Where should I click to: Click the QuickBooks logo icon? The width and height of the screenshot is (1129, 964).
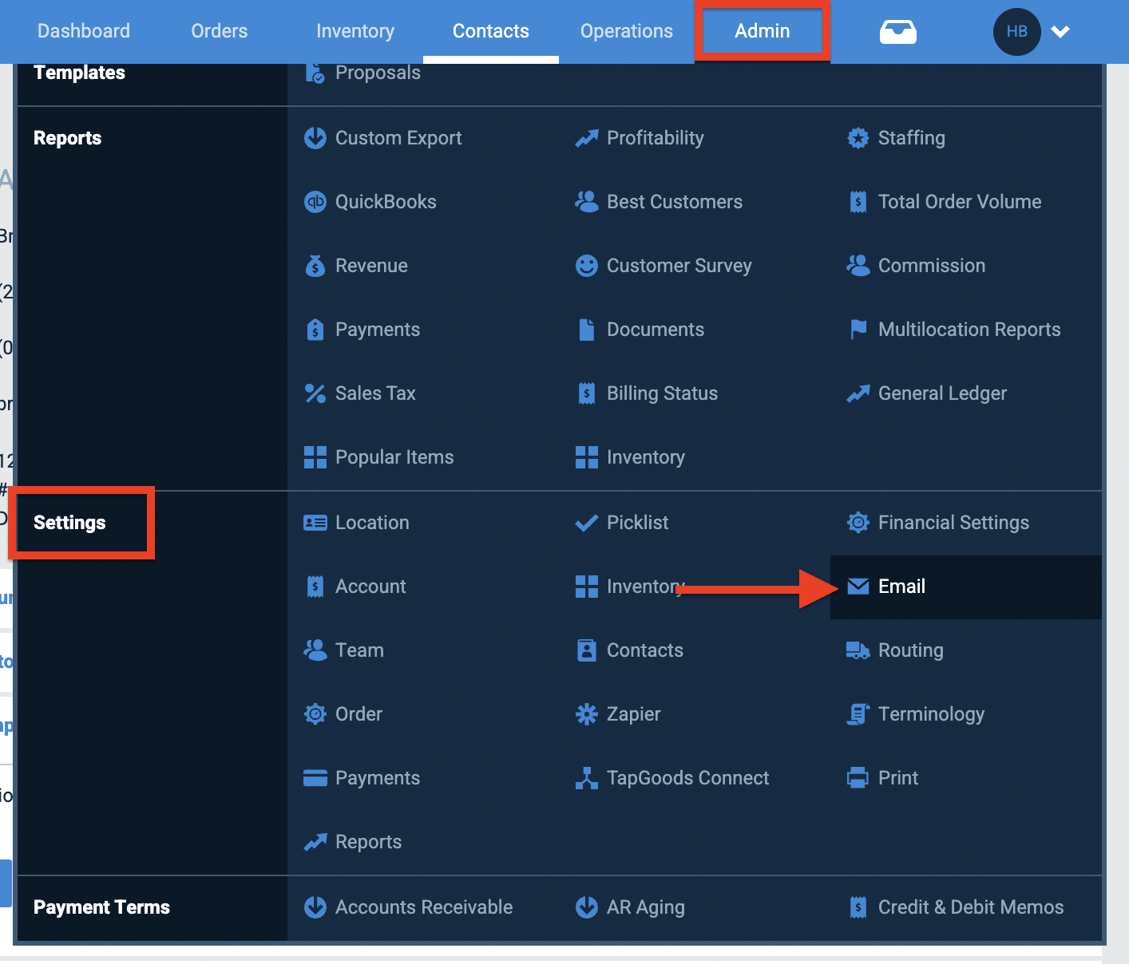pos(315,202)
